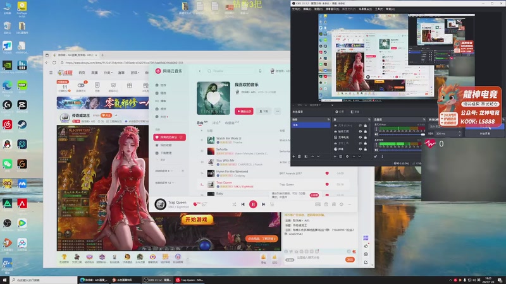Open the 帮助 menu in OBS

(x=390, y=9)
